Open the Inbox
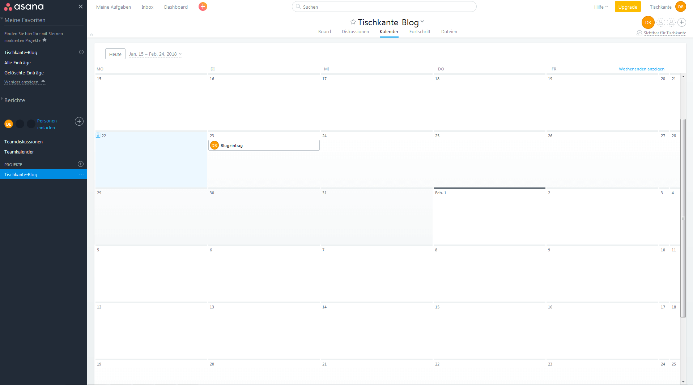Viewport: 693px width, 385px height. (147, 7)
